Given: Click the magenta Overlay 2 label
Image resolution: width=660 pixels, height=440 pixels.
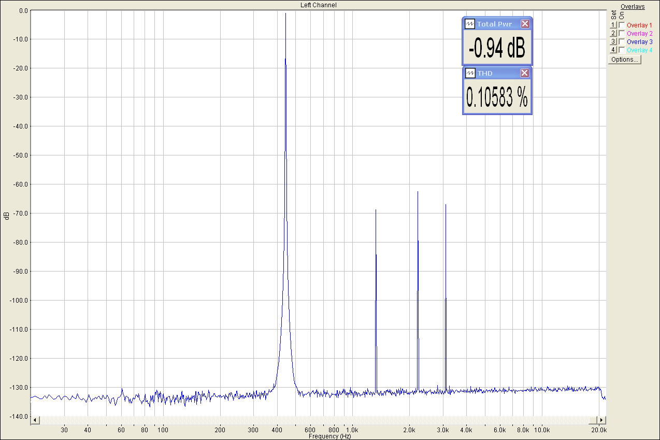Looking at the screenshot, I should click(x=639, y=33).
